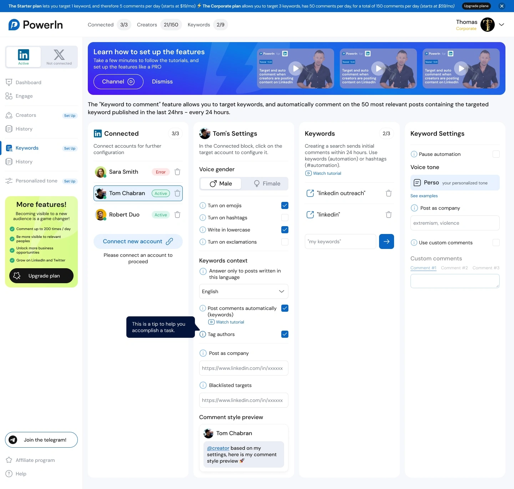
Task: Open the See examples link
Action: click(x=424, y=196)
